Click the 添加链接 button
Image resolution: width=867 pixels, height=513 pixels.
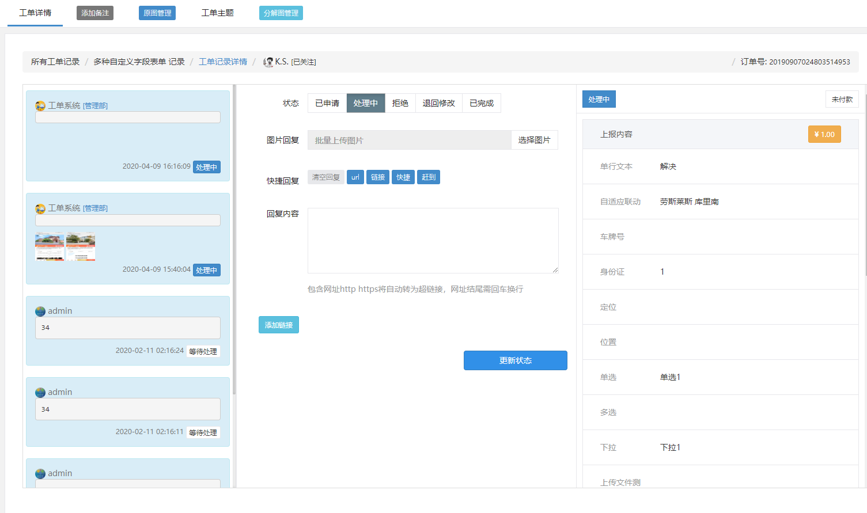tap(278, 325)
